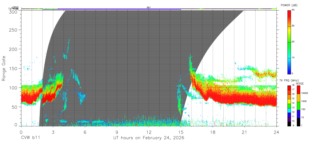Image resolution: width=311 pixels, height=143 pixels.
Task: Click the 250 tick on the range gate axis
Action: click(x=14, y=30)
